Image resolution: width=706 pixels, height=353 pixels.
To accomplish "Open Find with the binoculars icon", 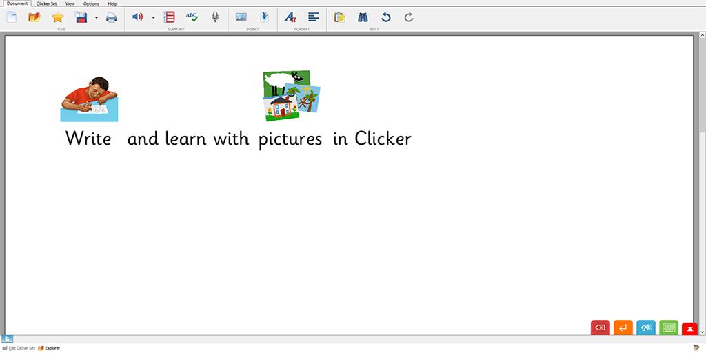I will coord(363,17).
